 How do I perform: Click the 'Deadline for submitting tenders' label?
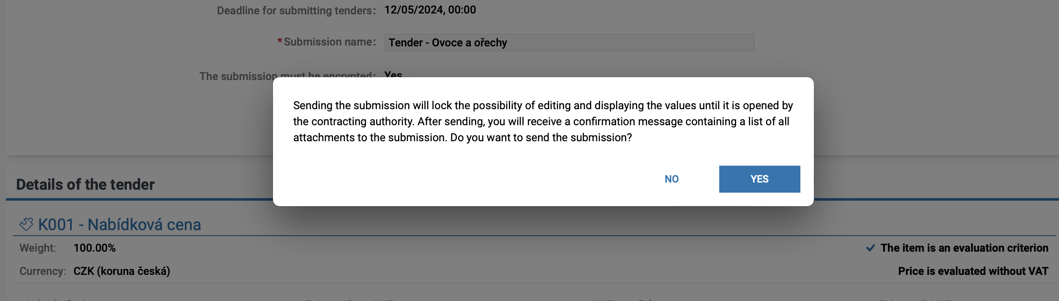click(x=296, y=11)
